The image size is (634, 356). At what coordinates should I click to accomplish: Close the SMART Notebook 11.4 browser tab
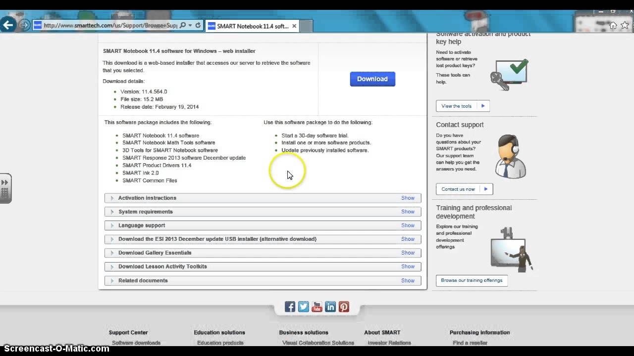pos(294,26)
